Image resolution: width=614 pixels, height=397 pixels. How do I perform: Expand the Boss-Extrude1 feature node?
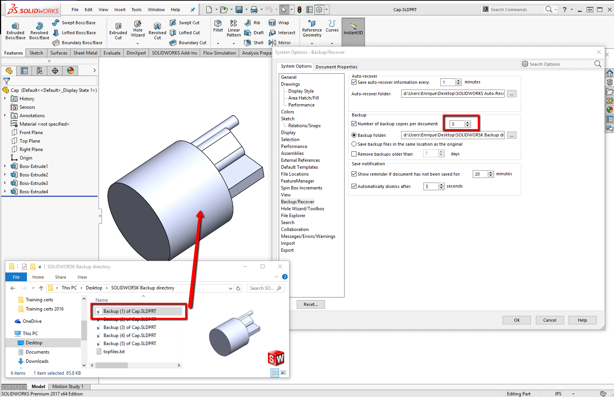(5, 166)
